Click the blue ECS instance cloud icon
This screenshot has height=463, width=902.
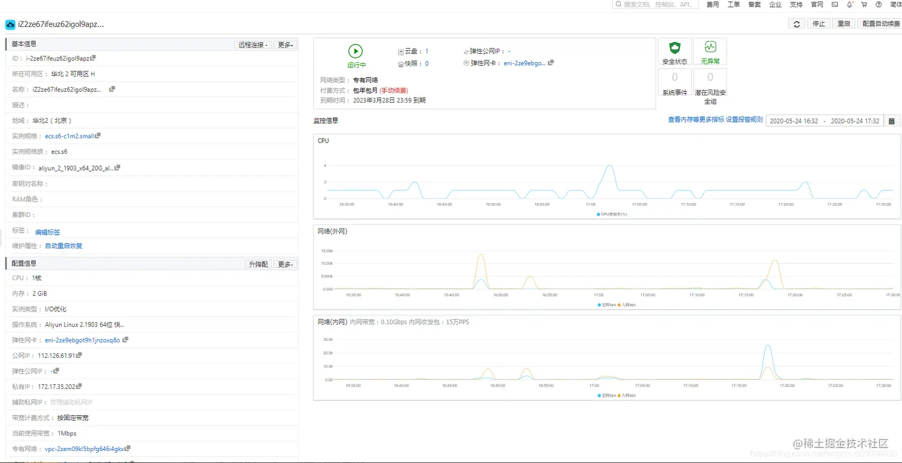10,24
